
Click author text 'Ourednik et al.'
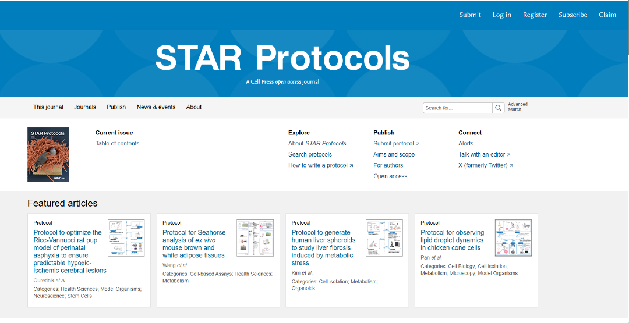[x=50, y=281]
